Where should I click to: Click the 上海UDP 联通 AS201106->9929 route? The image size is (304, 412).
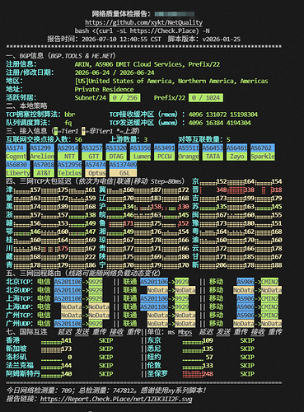click(165, 307)
